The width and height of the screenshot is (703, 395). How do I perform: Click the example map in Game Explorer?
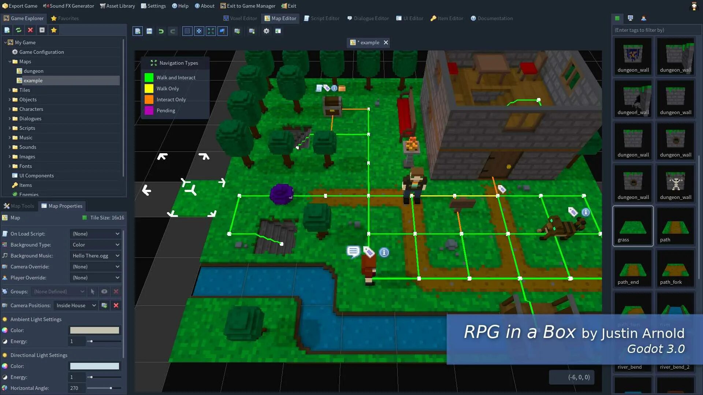tap(33, 80)
